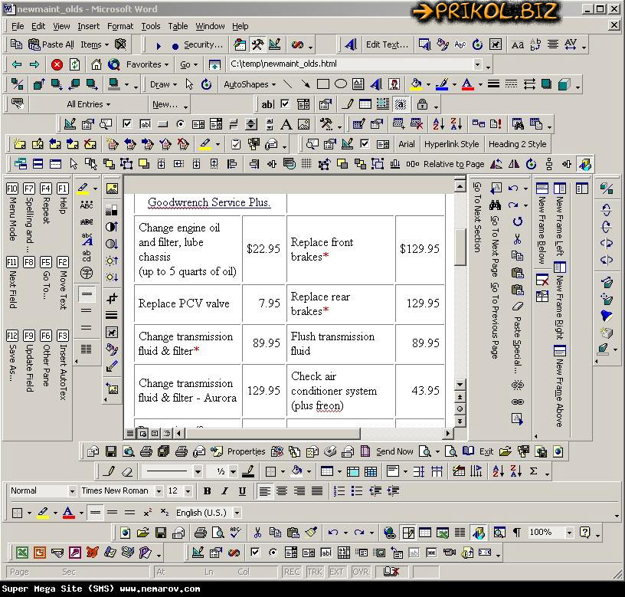Expand the Zoom 100% dropdown
The width and height of the screenshot is (625, 597).
pyautogui.click(x=569, y=533)
